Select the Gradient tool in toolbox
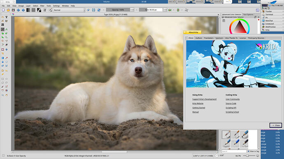Image resolution: width=284 pixels, height=159 pixels. 2,58
